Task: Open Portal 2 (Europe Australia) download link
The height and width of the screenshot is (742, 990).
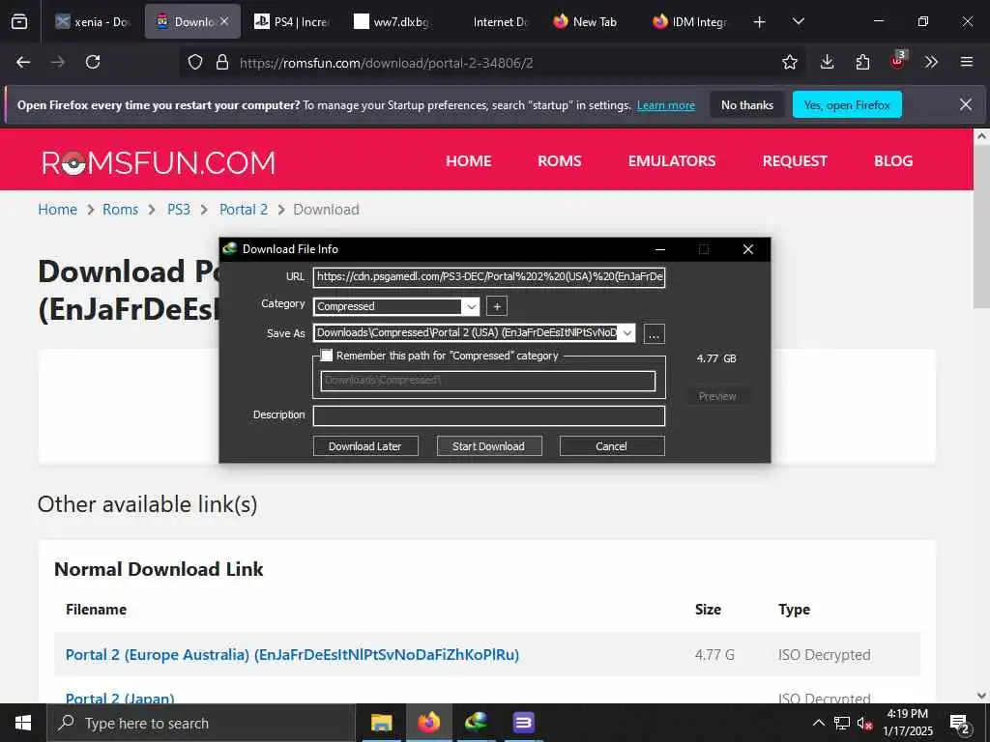Action: tap(292, 655)
